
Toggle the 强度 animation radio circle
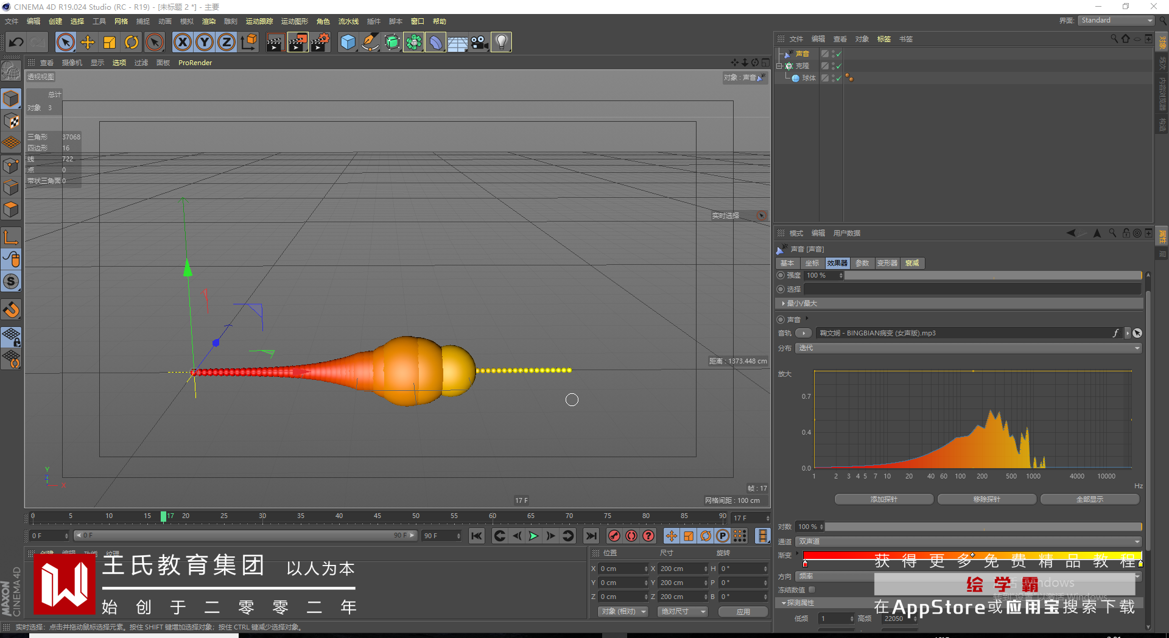[781, 275]
